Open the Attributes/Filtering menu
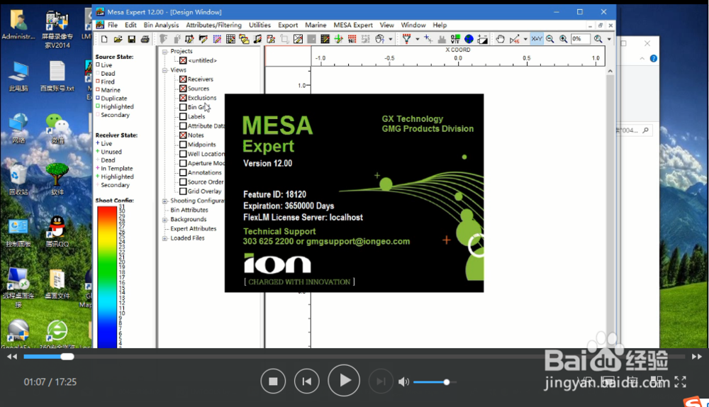Screen dimensions: 709x407 click(214, 25)
